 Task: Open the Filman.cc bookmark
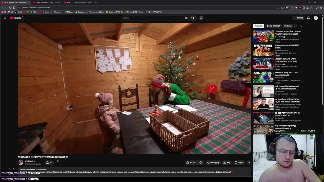56,12
